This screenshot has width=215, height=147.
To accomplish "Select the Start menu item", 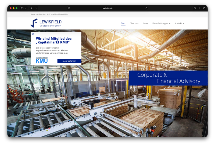I will coord(123,23).
